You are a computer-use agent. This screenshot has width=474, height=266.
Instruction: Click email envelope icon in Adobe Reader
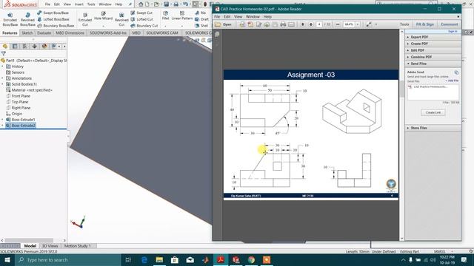pyautogui.click(x=291, y=24)
